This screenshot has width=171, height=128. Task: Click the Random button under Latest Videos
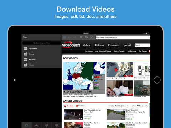(x=69, y=106)
